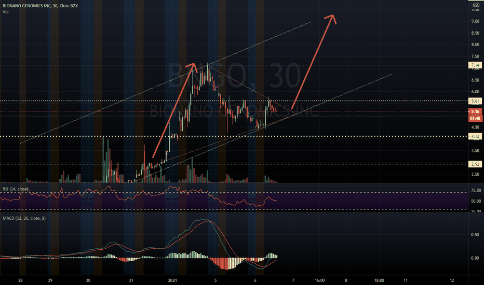Click the 7.50 price axis value

click(475, 56)
